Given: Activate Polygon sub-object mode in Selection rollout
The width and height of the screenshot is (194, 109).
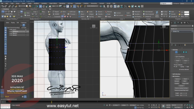Looking at the screenshot, I should tap(184, 52).
